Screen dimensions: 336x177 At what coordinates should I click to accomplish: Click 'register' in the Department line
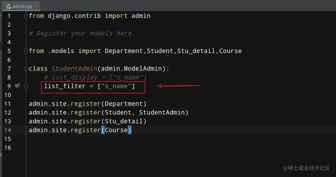pyautogui.click(x=86, y=104)
